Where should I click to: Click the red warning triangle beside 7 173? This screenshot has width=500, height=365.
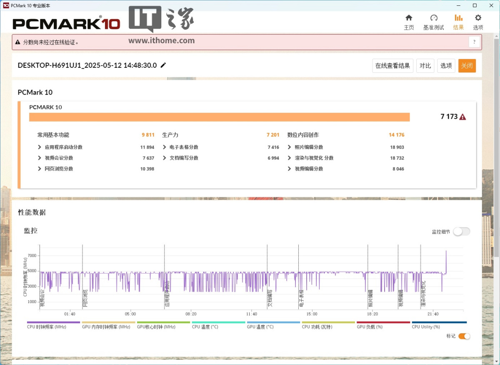click(462, 117)
